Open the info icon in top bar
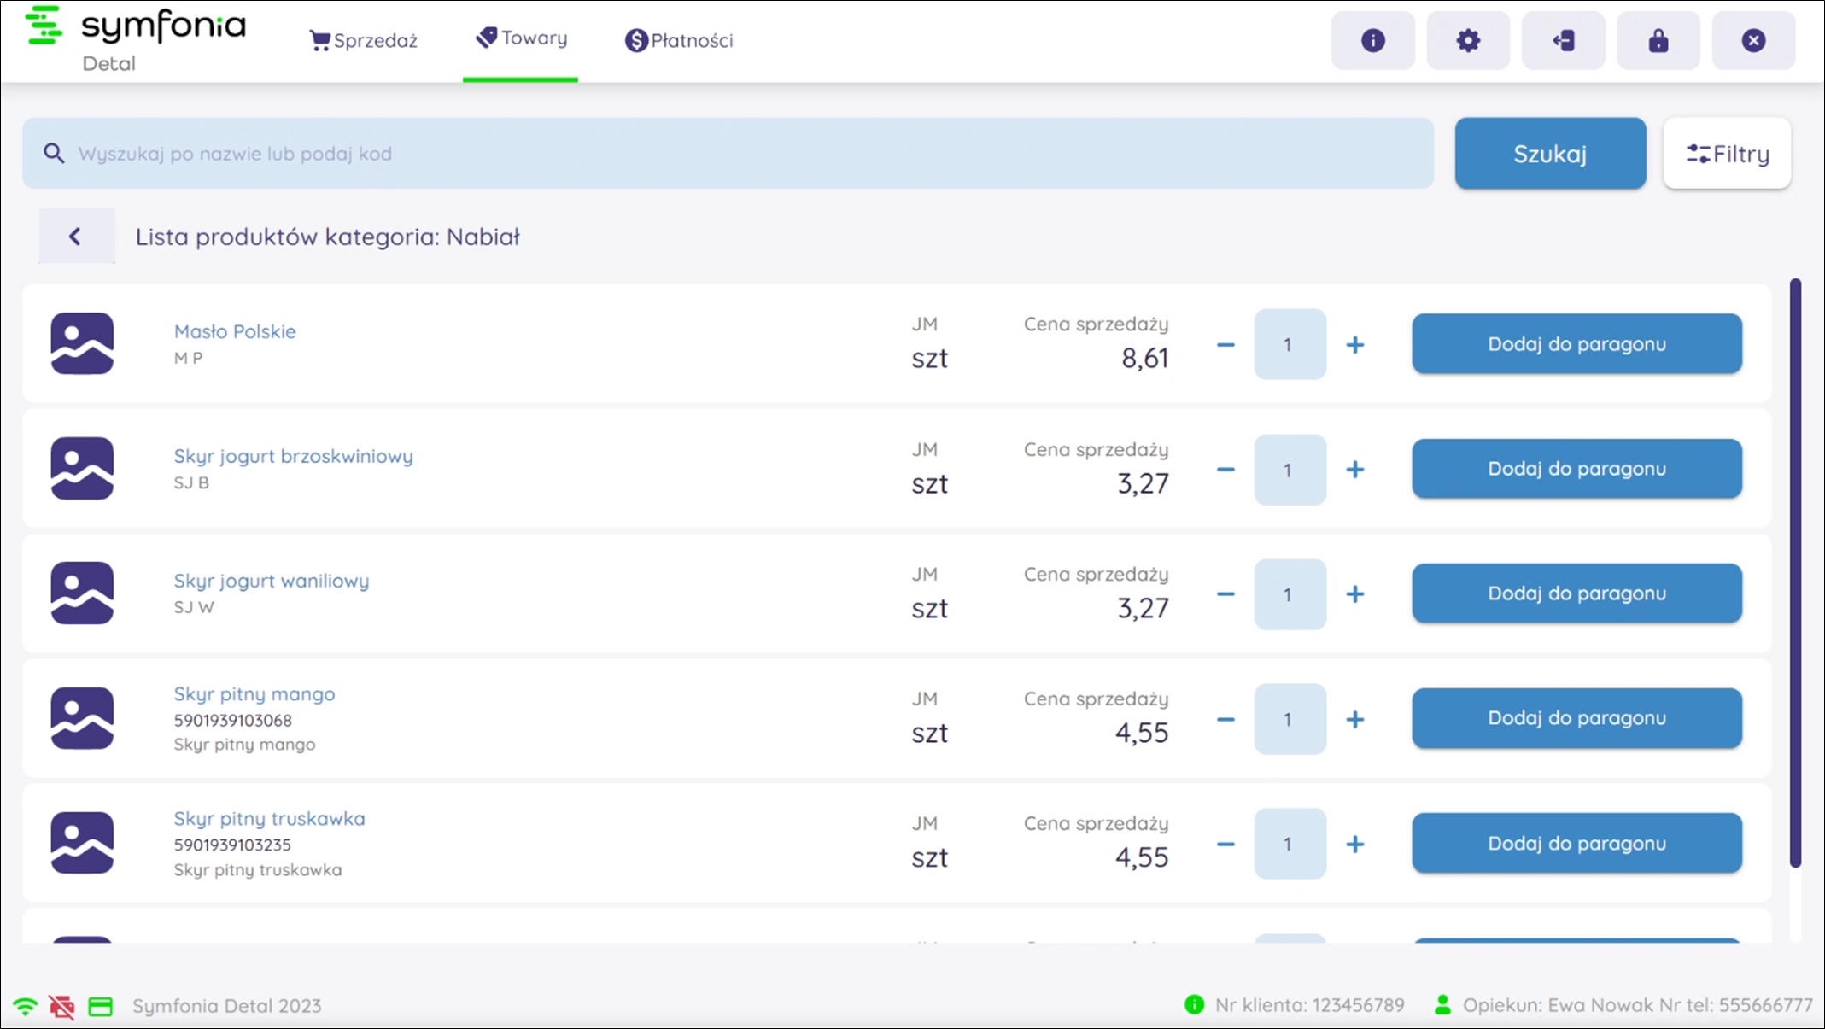 [x=1372, y=40]
